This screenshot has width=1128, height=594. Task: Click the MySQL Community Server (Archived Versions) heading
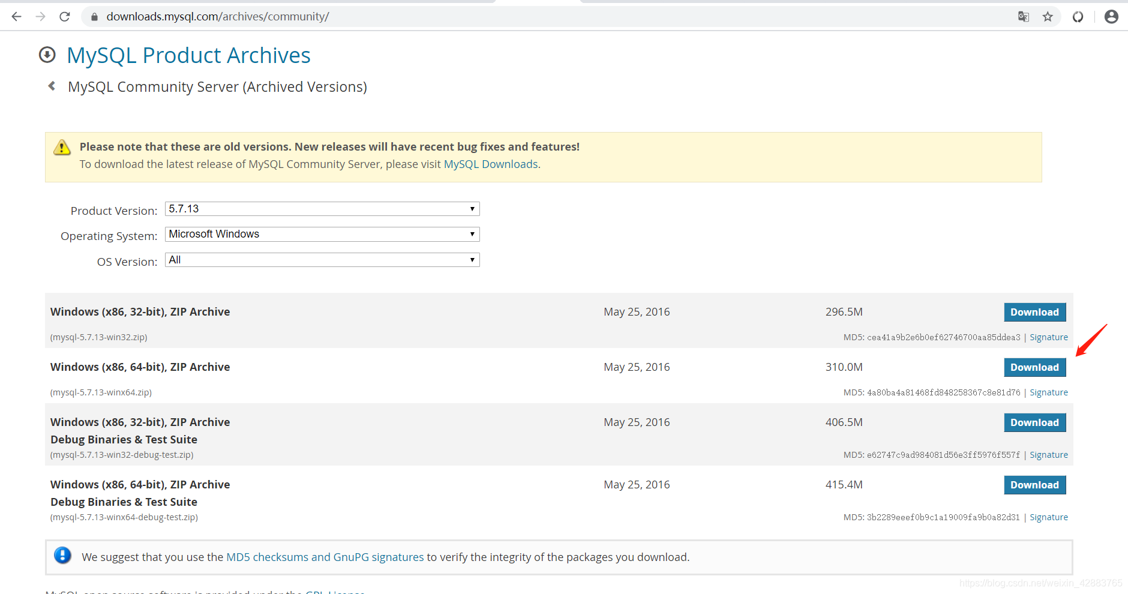pyautogui.click(x=217, y=87)
